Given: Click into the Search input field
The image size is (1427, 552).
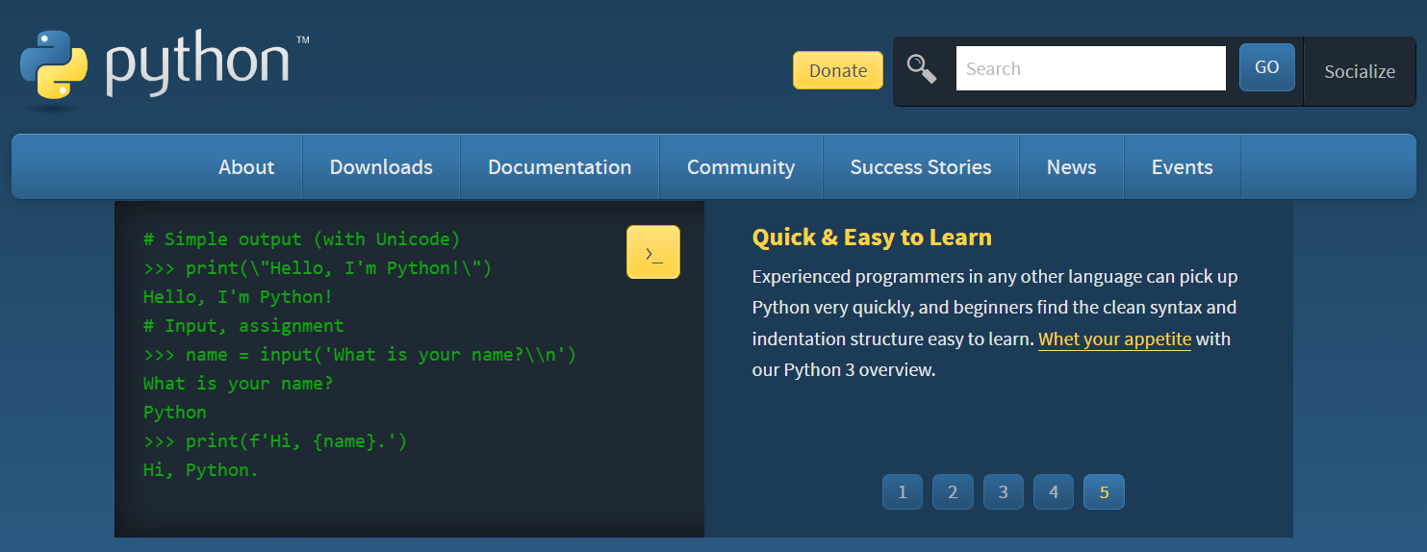Looking at the screenshot, I should pos(1091,68).
